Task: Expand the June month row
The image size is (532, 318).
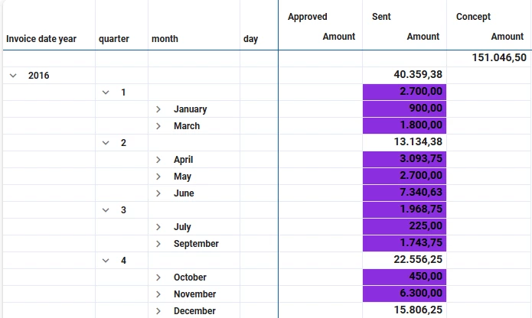Action: pyautogui.click(x=158, y=193)
